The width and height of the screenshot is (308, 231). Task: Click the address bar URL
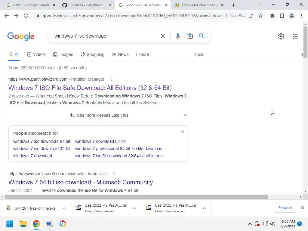144,16
